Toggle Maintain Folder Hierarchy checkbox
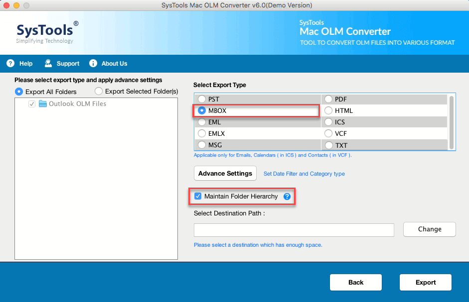 coord(198,196)
